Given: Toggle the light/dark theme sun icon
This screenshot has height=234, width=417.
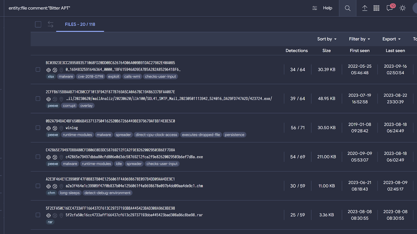Looking at the screenshot, I should pyautogui.click(x=403, y=8).
